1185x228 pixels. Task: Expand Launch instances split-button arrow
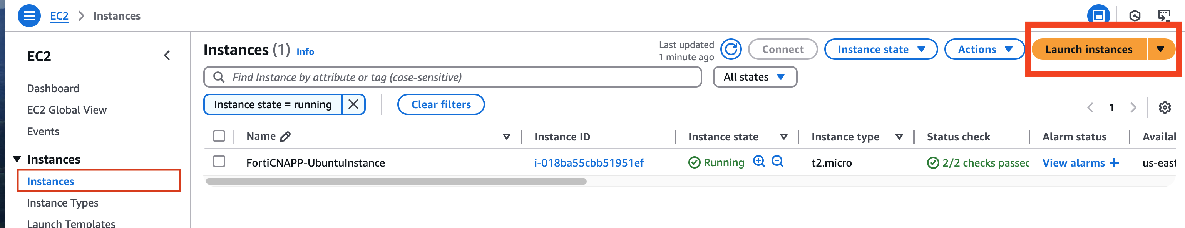coord(1160,49)
